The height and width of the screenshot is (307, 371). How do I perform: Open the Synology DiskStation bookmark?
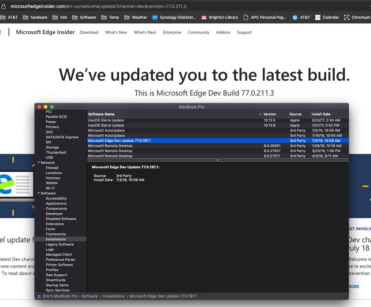coord(174,17)
